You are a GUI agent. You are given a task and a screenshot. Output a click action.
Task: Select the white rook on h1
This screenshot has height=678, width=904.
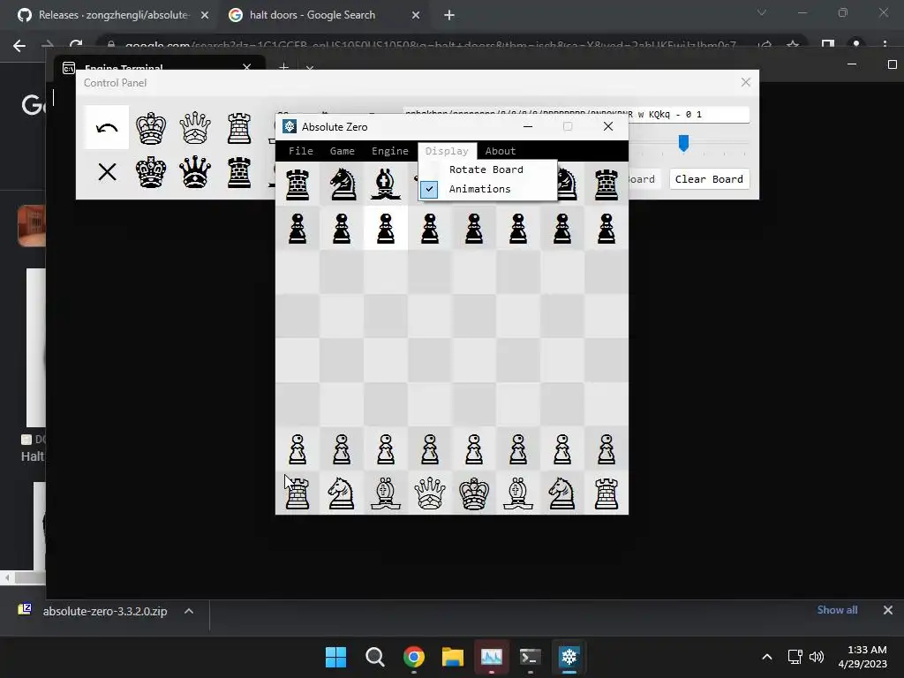pos(606,493)
